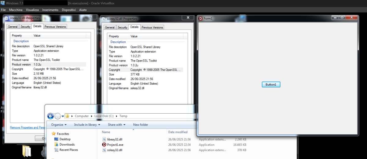Click the Favorites star icon in the navigation pane
Screen dimensions: 367x159
(54, 134)
